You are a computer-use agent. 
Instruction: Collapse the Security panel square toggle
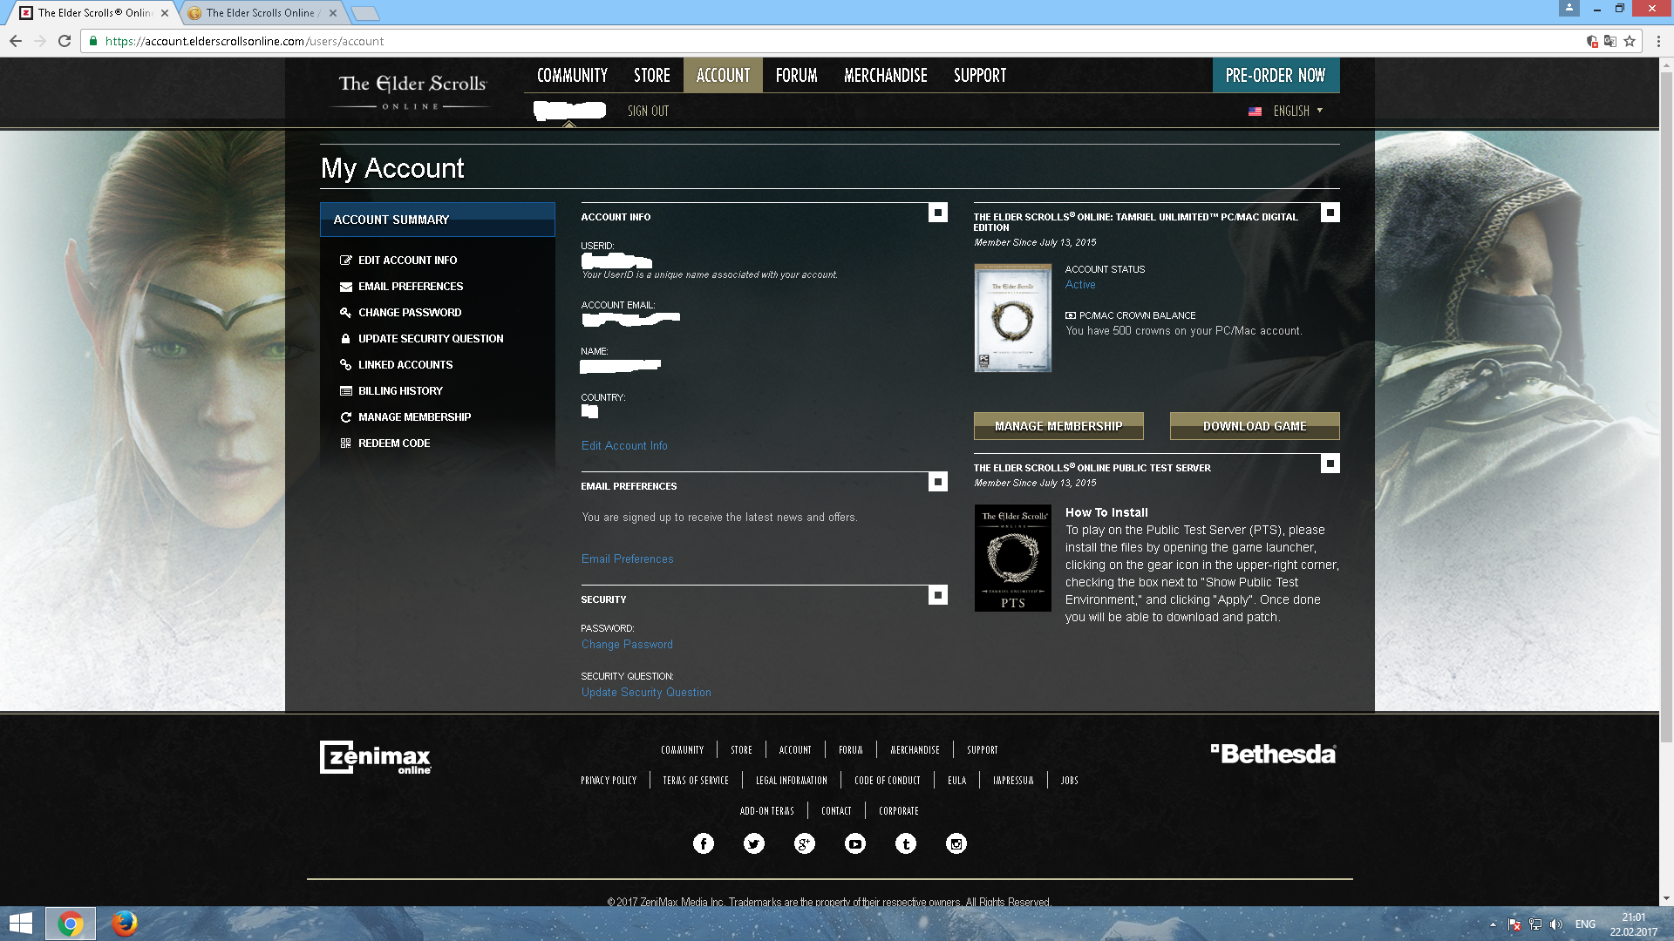point(938,595)
